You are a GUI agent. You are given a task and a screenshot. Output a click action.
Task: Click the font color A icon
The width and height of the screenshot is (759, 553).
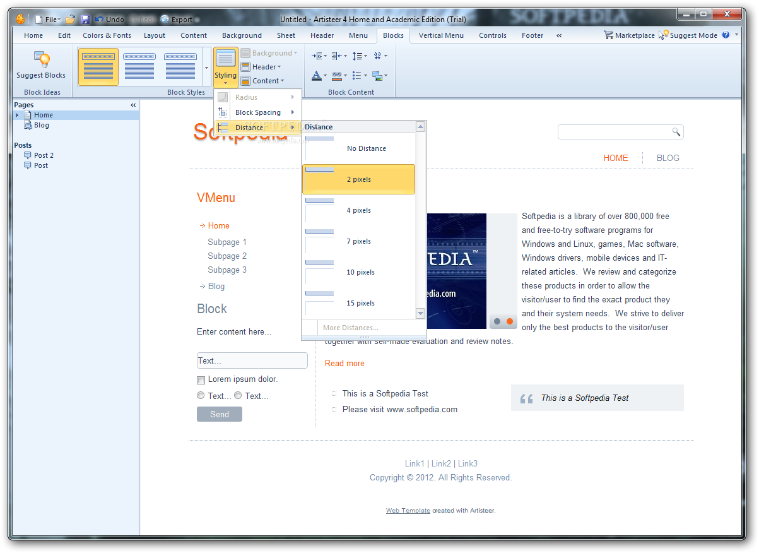click(319, 76)
